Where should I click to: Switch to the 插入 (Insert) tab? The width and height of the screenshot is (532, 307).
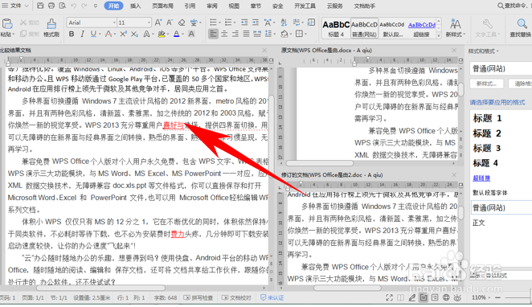135,6
